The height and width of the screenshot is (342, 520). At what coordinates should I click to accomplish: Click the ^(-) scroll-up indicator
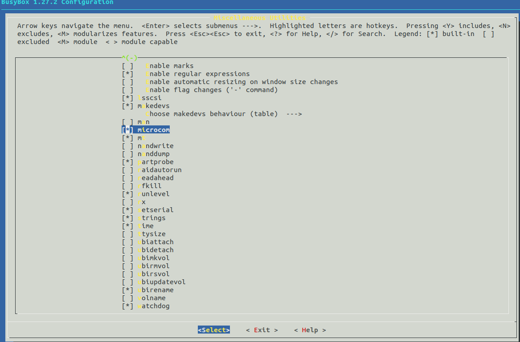(130, 58)
